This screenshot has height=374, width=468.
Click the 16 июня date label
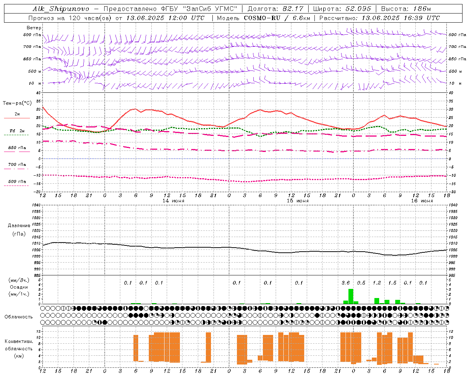point(422,201)
